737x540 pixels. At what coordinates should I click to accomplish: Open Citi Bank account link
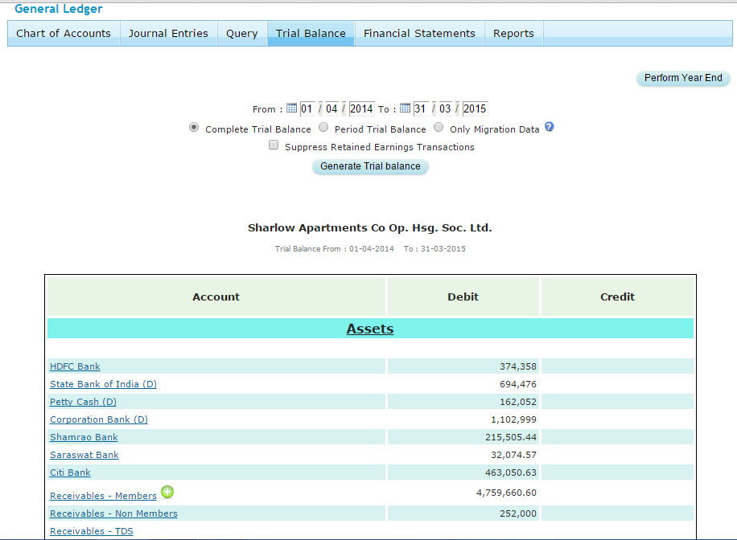[70, 472]
